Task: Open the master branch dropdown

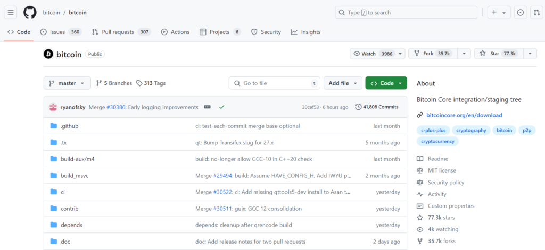Action: (x=67, y=83)
